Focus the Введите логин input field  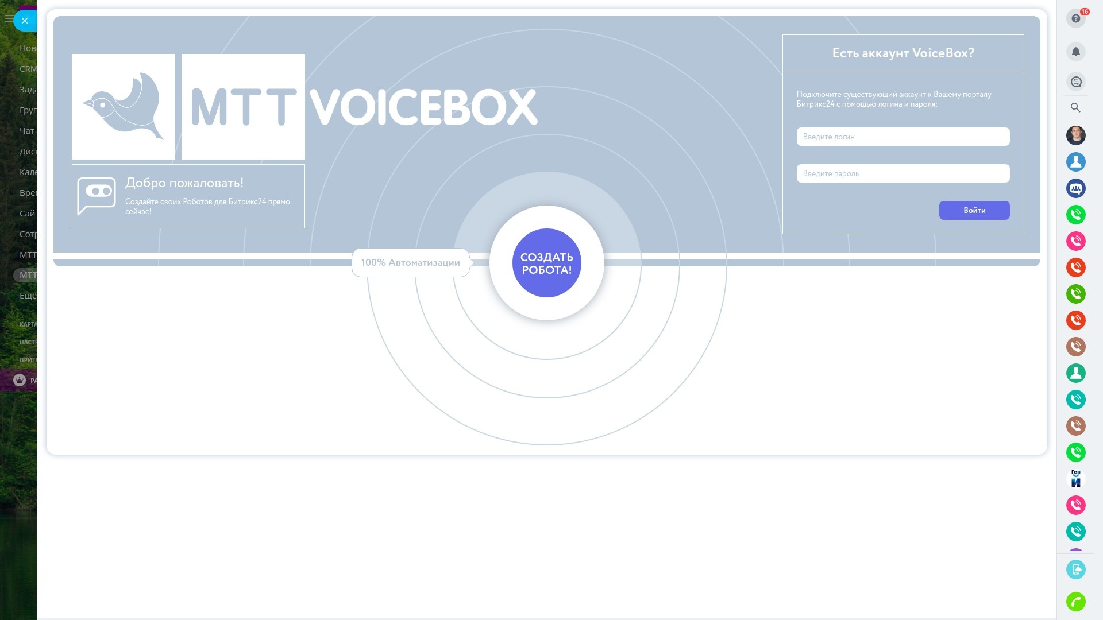point(903,137)
